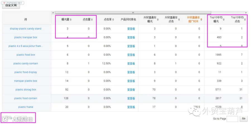Sort by 外贸直通车点击 column arrows
The width and height of the screenshot is (251, 124).
click(x=179, y=20)
